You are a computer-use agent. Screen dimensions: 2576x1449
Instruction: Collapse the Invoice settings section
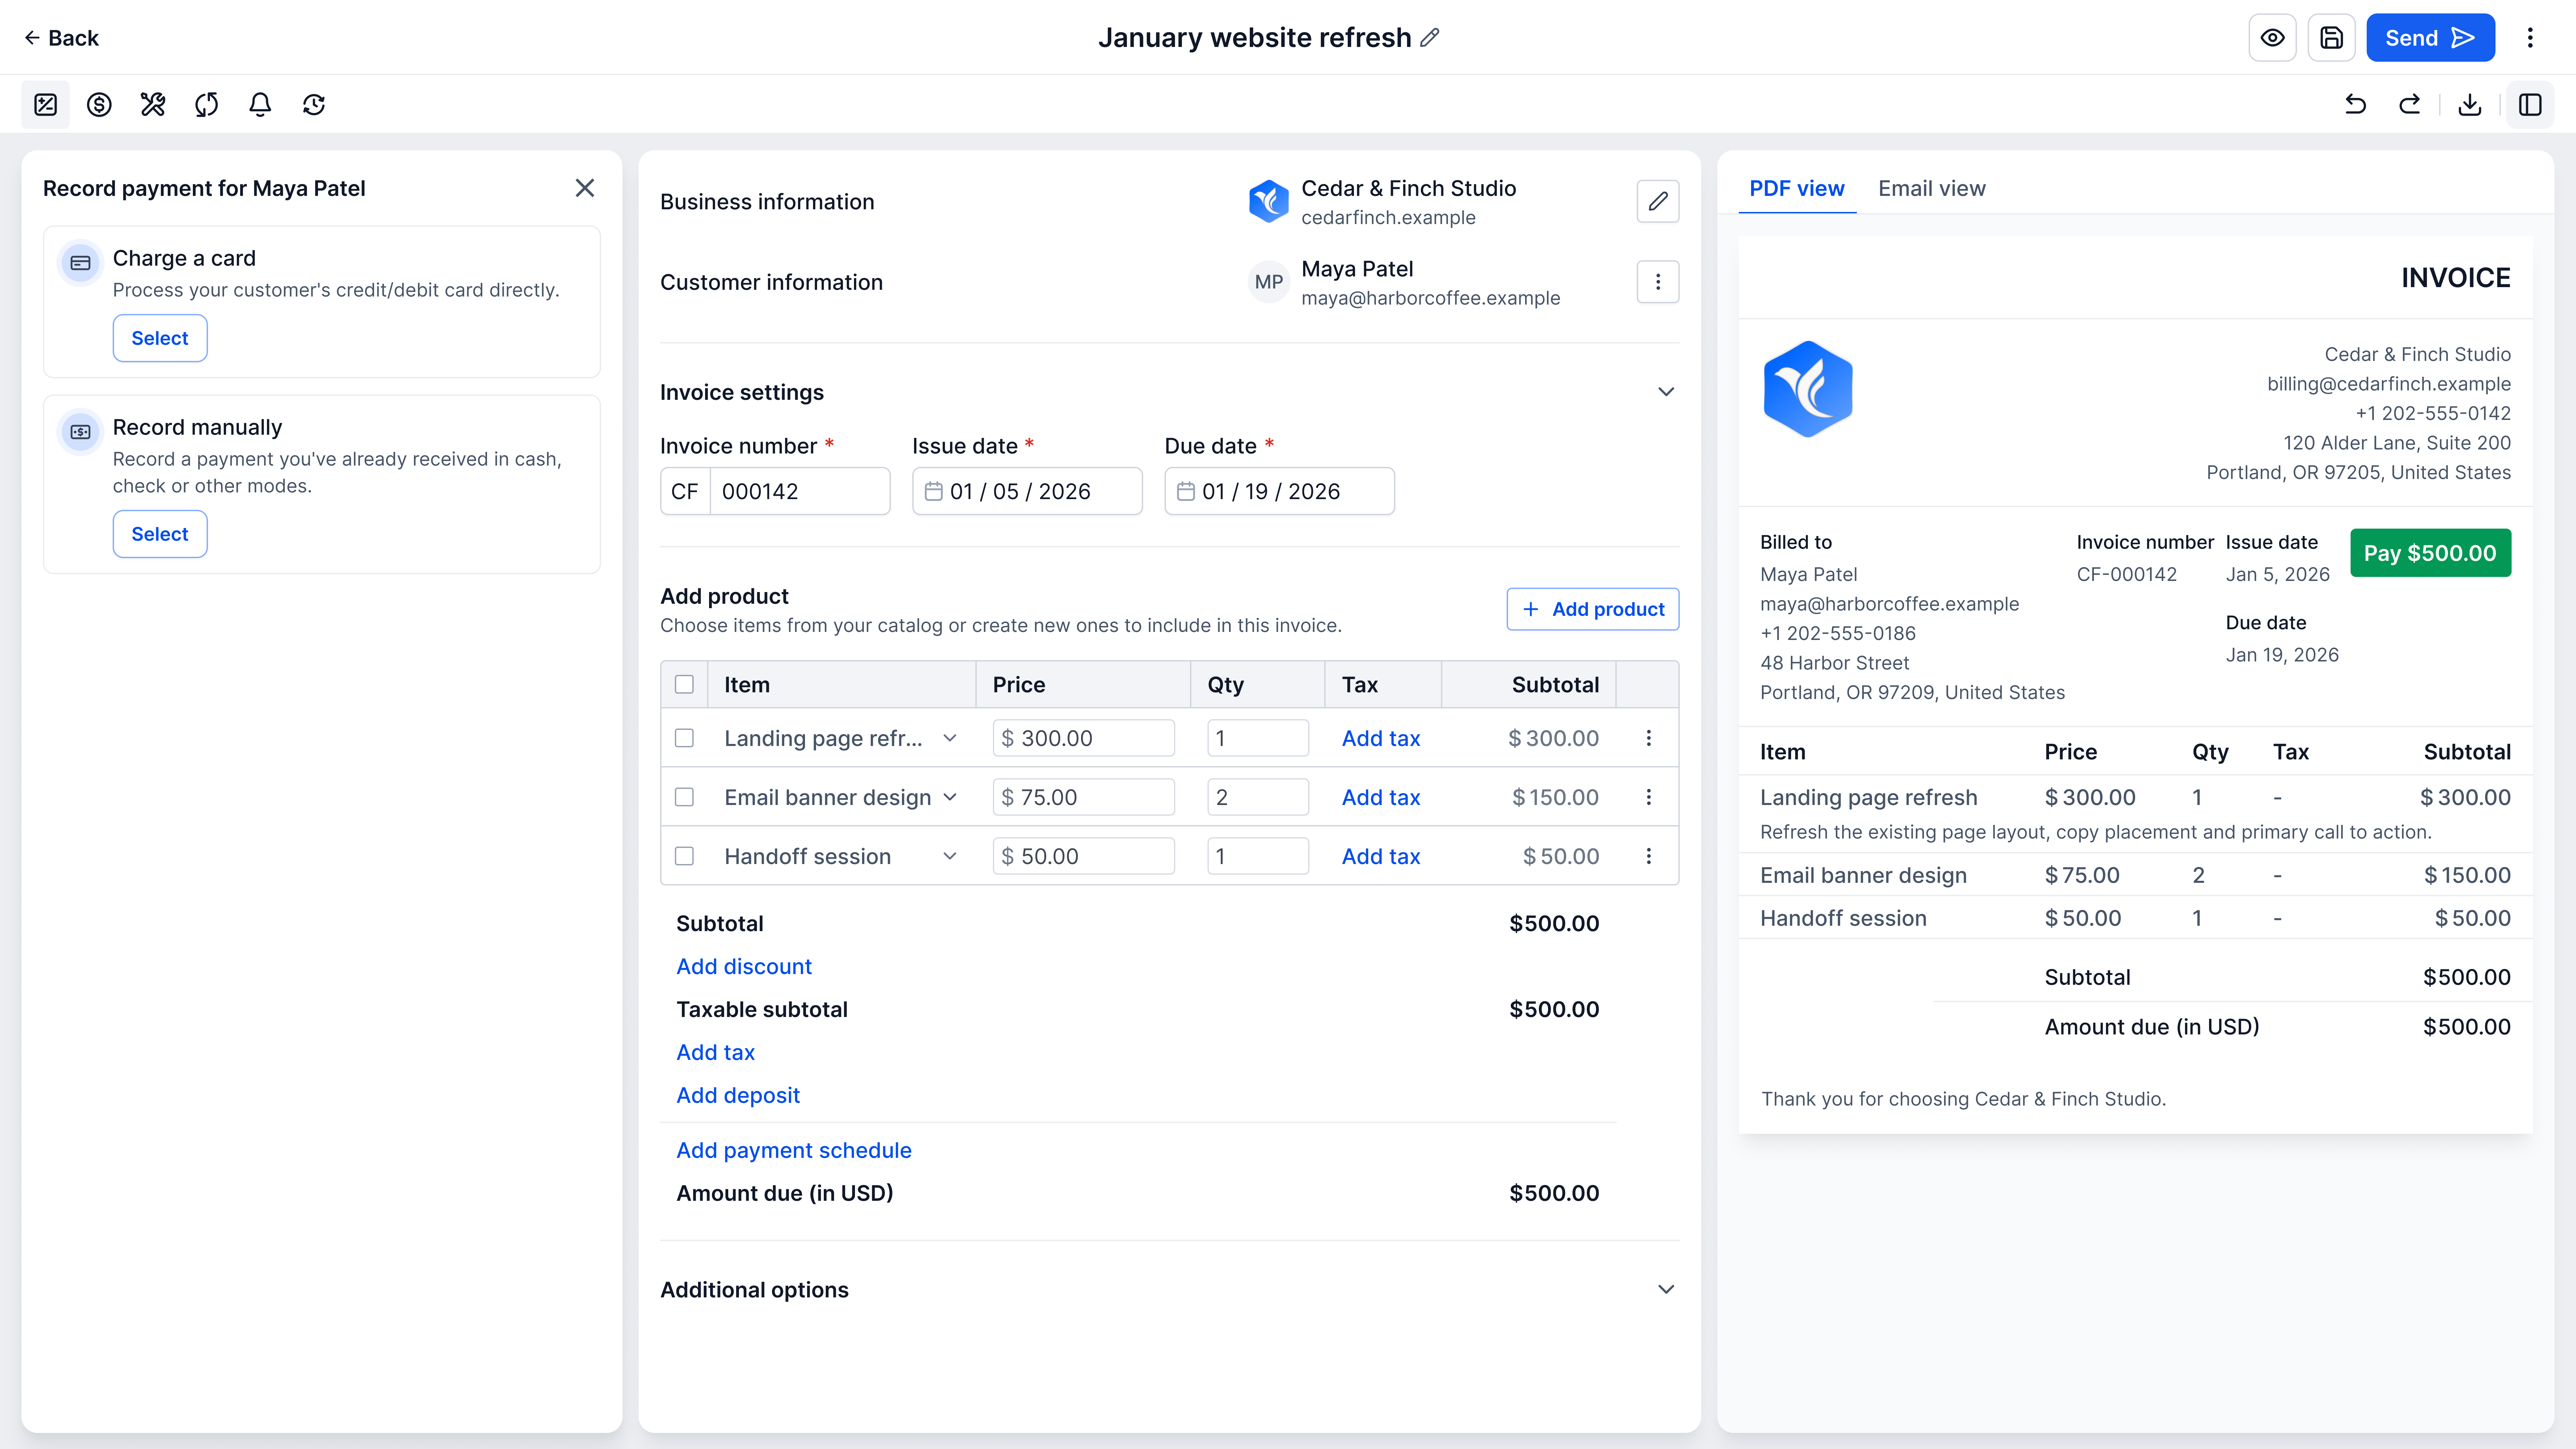tap(1666, 392)
